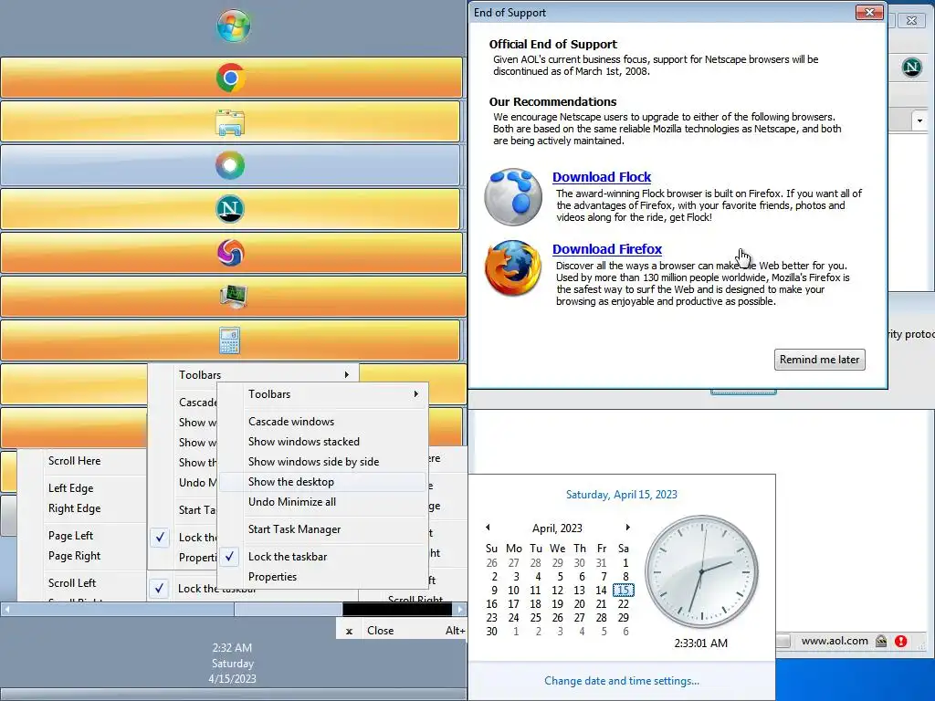This screenshot has width=935, height=701.
Task: Click the multicolor ring browser icon
Action: coord(230,165)
